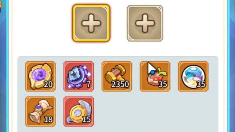Screen dimensions: 235x132
Task: Select the rolled scroll with purple gem
Action: (40, 112)
